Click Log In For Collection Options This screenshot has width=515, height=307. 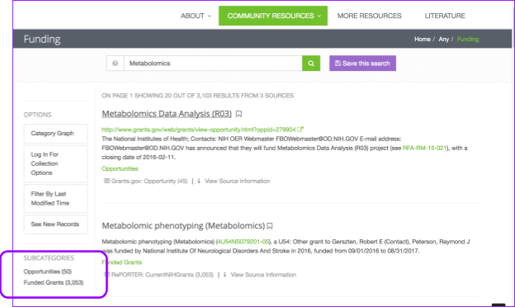56,163
